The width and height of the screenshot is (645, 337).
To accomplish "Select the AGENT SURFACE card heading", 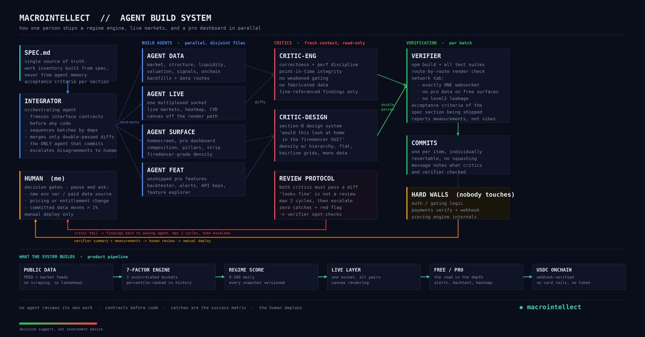I will tap(171, 132).
